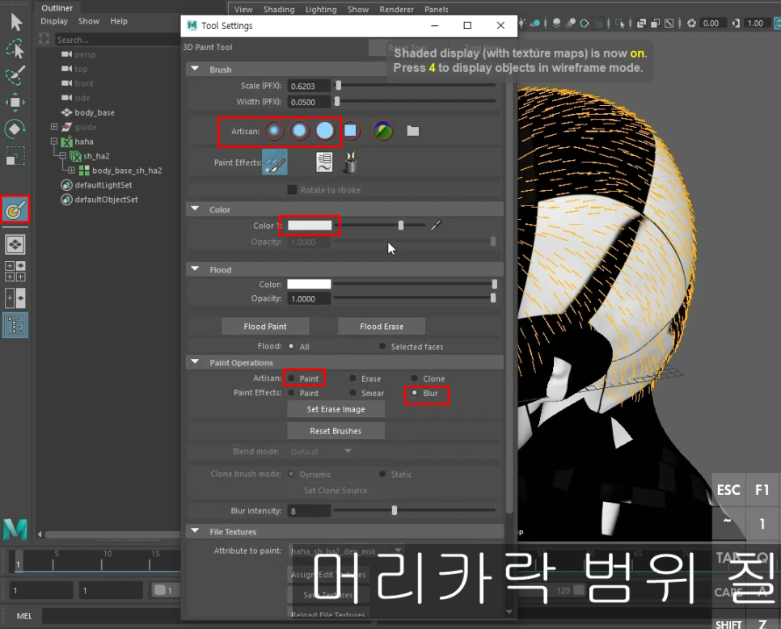Click the Outliner search field

pos(116,40)
